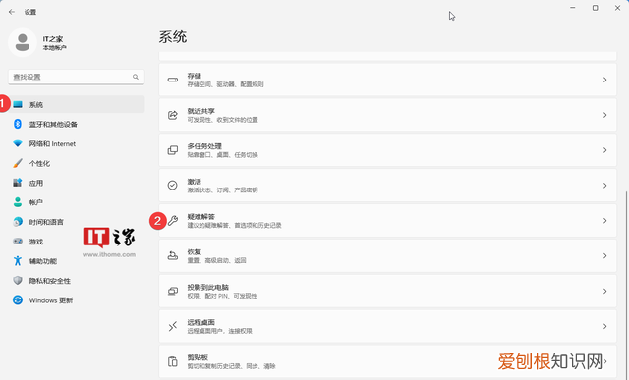Click the 时间和语言 globe clock icon

tap(18, 222)
